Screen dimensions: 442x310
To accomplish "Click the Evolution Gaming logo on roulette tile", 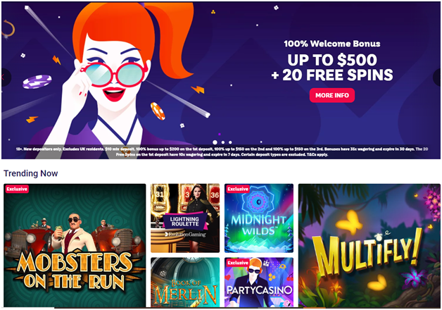I will tap(185, 234).
